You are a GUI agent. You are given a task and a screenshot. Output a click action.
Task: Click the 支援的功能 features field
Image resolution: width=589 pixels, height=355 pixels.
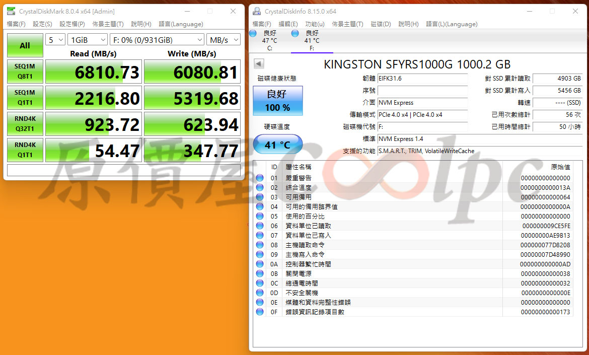[x=480, y=151]
